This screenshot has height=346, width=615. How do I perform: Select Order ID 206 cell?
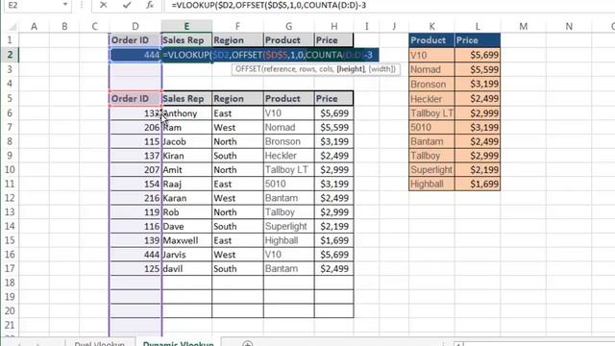point(135,128)
